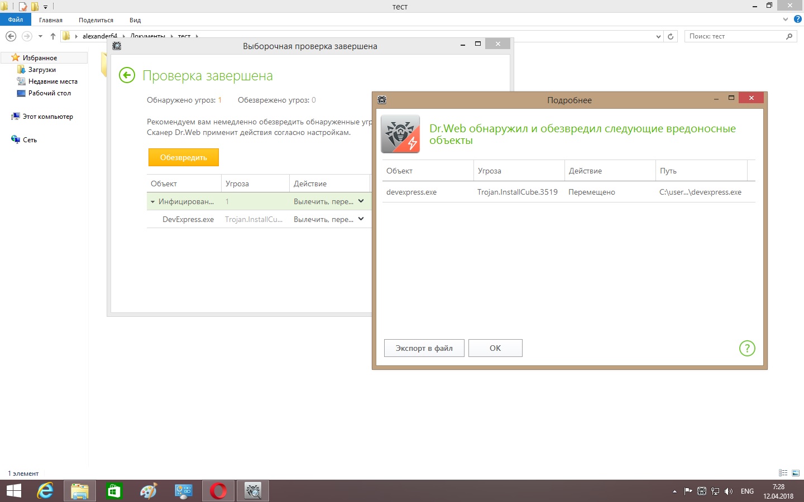Click the Объект column header in scan window
The height and width of the screenshot is (502, 804).
pyautogui.click(x=184, y=184)
